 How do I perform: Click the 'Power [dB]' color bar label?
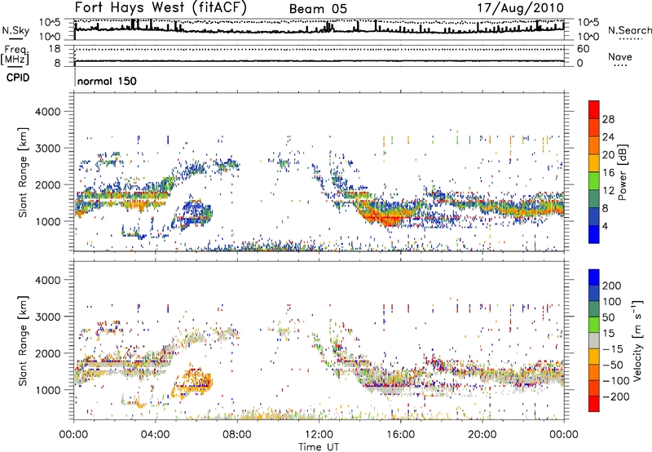(x=622, y=172)
